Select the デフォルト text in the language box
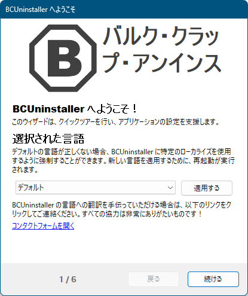The image size is (248, 296). (x=31, y=188)
